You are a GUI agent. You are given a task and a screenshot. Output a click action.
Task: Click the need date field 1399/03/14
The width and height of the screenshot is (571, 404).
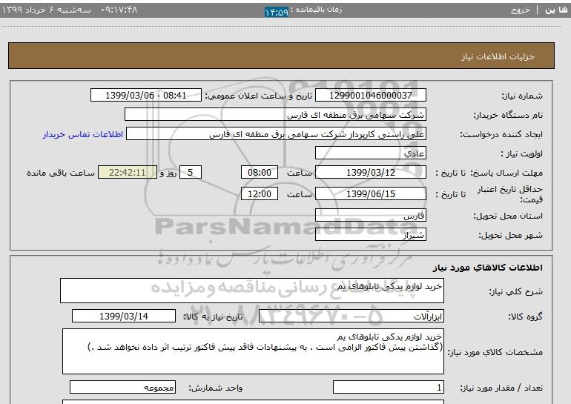124,316
